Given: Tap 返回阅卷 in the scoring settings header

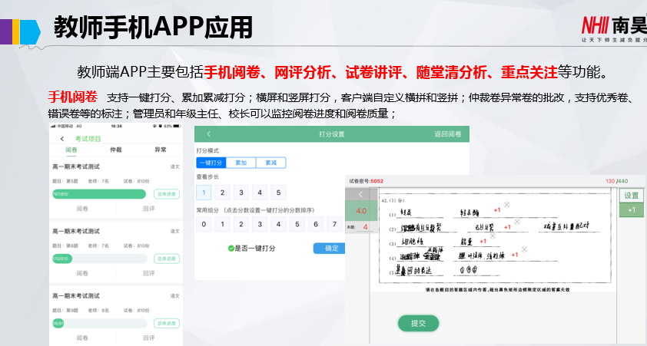Looking at the screenshot, I should (448, 134).
